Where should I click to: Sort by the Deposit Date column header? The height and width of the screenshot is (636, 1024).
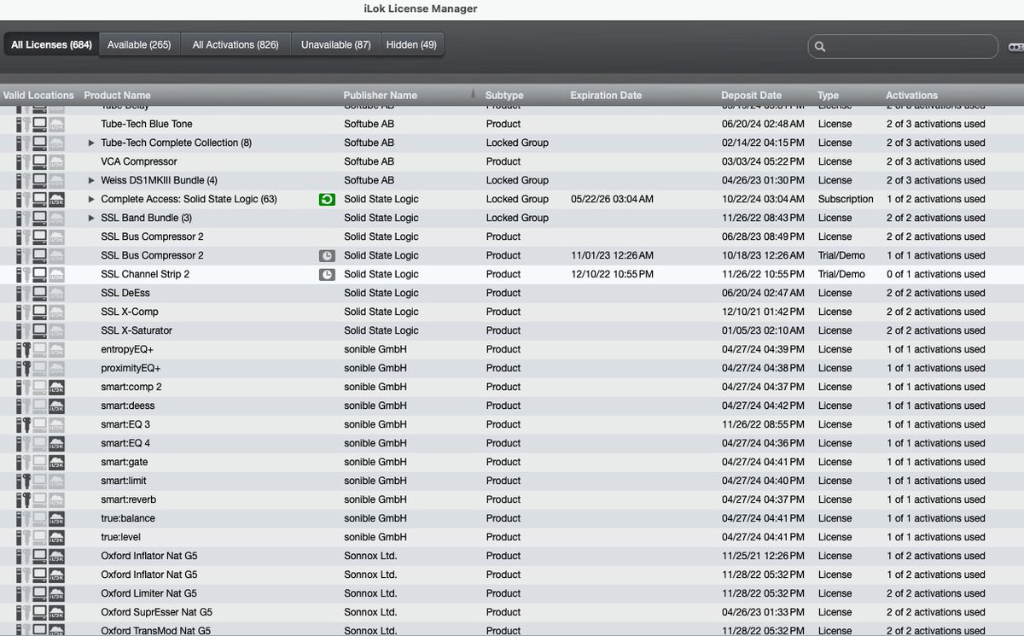pos(751,96)
